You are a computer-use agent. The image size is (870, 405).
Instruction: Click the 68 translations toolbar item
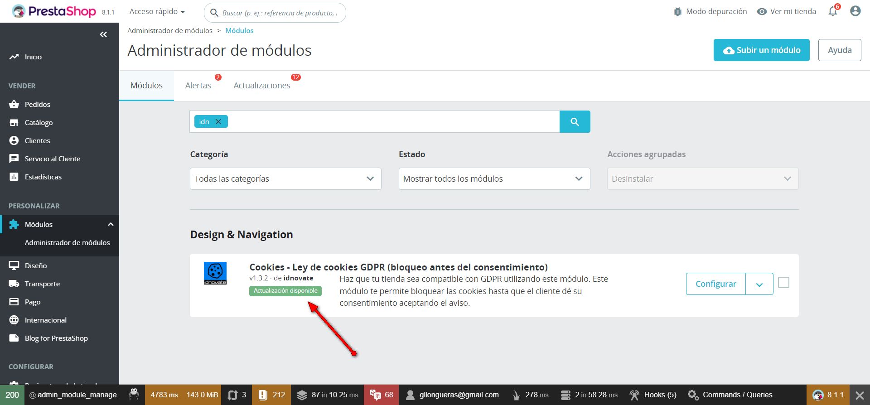tap(382, 395)
